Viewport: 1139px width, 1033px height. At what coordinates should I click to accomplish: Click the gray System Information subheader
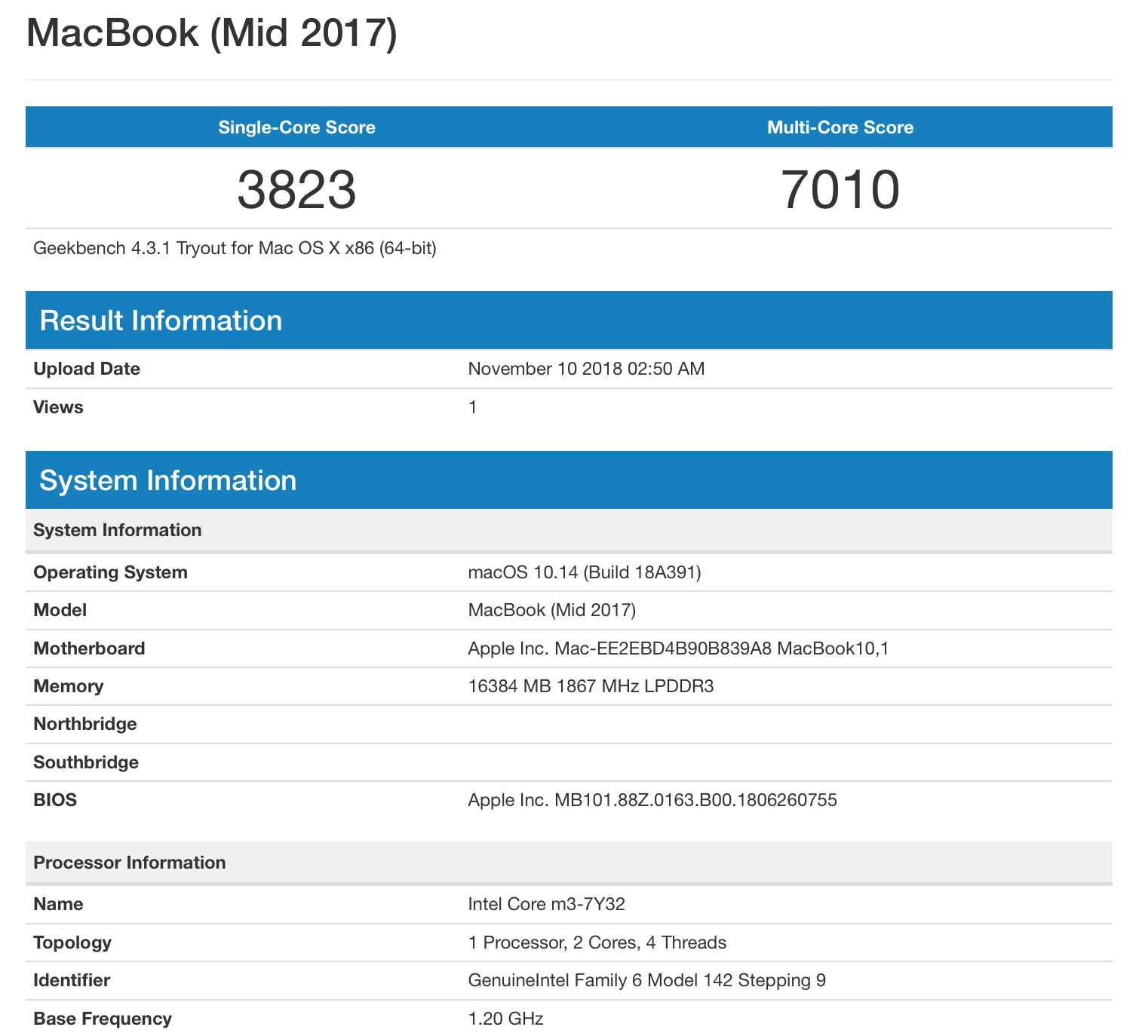(569, 530)
